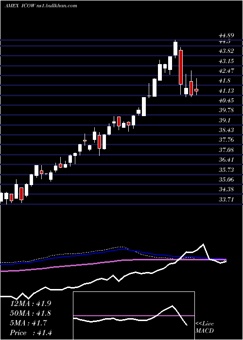243x340 pixels.
Task: Select the 33.71 price axis label
Action: pos(226,199)
